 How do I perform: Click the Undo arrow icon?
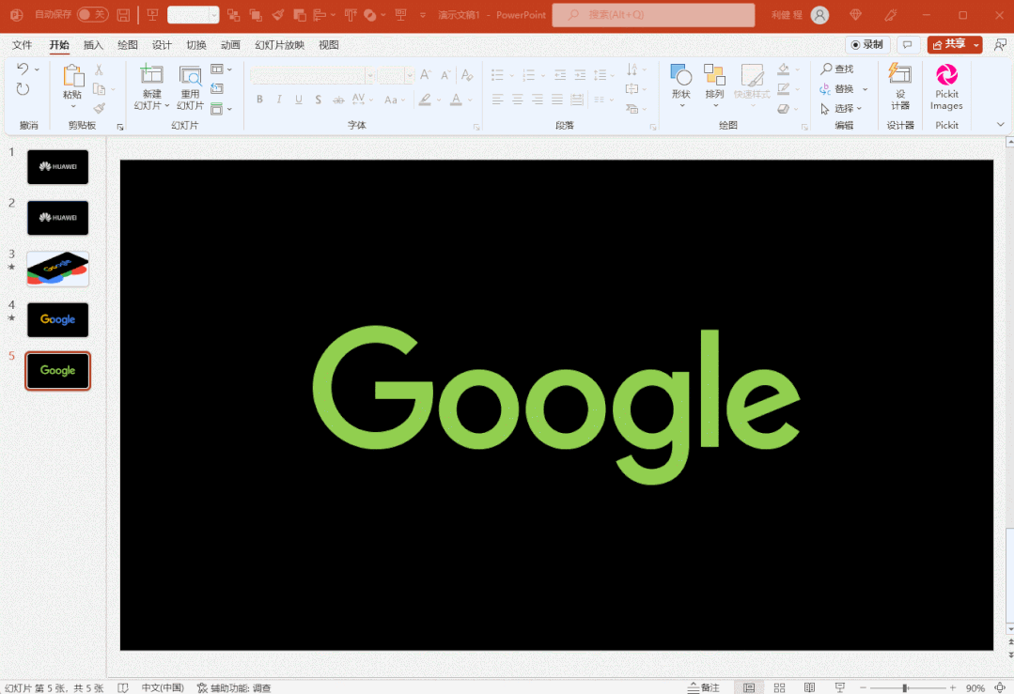click(x=23, y=69)
